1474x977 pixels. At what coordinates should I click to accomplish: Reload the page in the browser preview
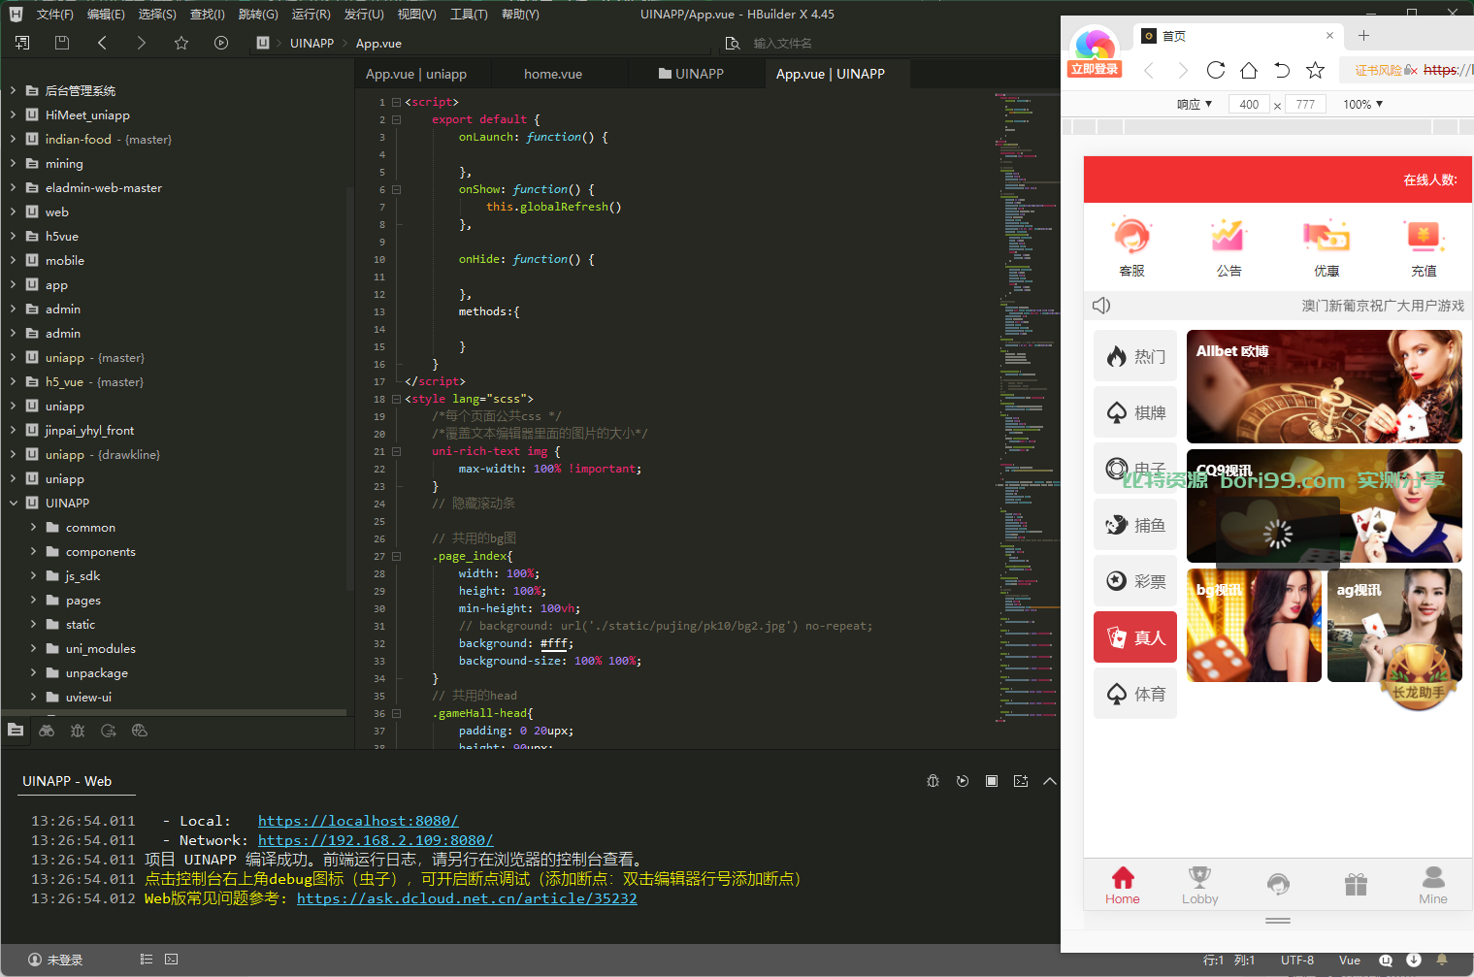pos(1216,70)
